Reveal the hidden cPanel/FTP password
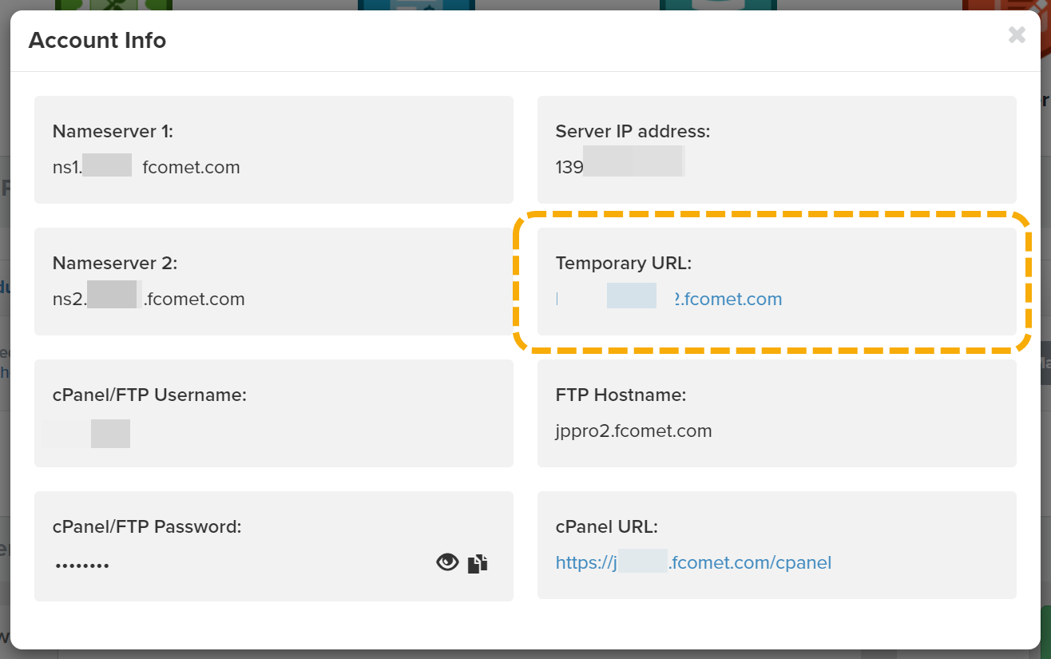This screenshot has width=1051, height=659. 447,562
